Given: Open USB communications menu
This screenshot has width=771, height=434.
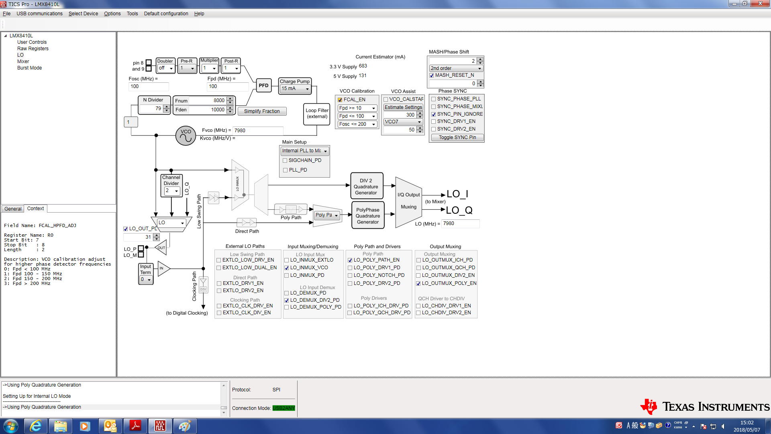Looking at the screenshot, I should point(39,14).
